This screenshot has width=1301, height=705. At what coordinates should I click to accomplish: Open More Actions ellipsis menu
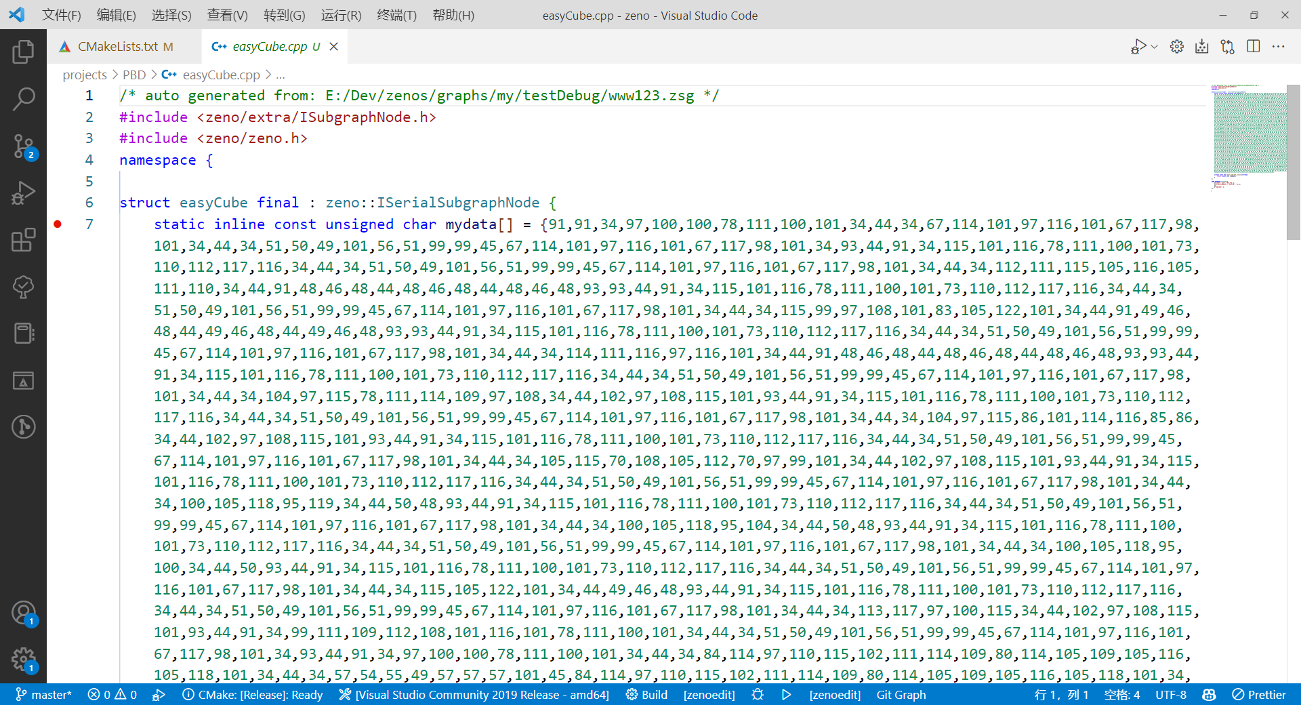pyautogui.click(x=1278, y=46)
